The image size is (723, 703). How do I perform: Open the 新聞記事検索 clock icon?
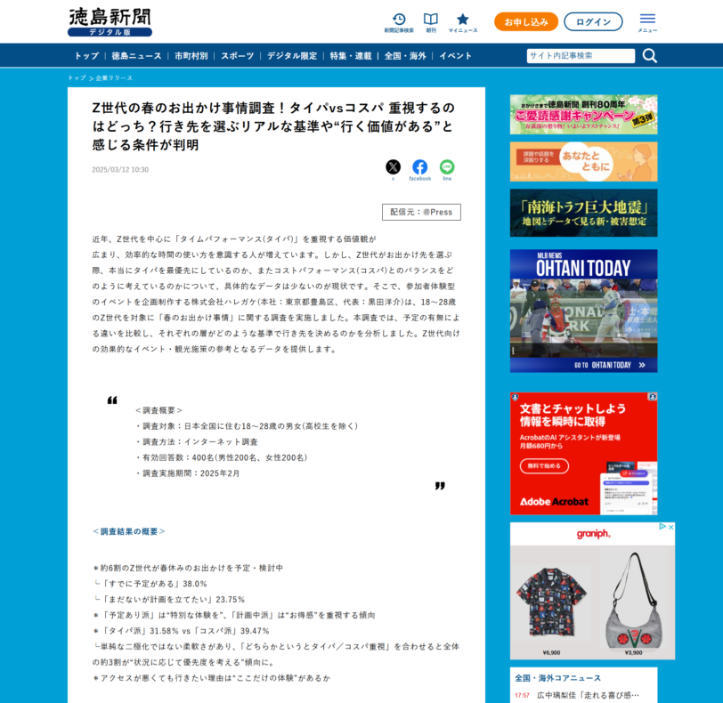(x=398, y=20)
